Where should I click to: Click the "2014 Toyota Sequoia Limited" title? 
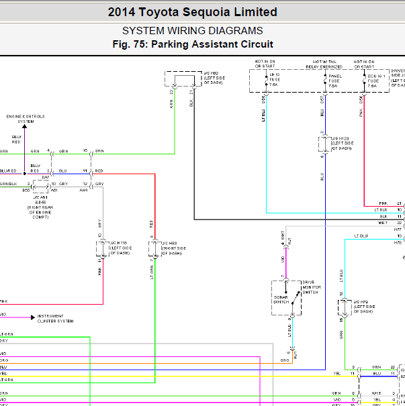(193, 12)
